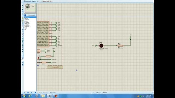This screenshot has width=175, height=98.
Task: Flip the object vertically
Action: (22, 65)
